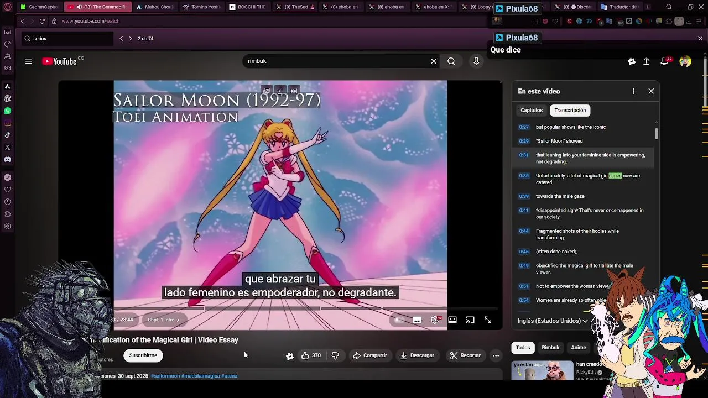Close the find-in-page bar
Viewport: 708px width, 398px height.
[700, 39]
